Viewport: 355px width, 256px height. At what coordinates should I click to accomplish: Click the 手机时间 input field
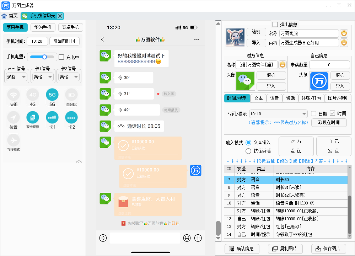37,41
